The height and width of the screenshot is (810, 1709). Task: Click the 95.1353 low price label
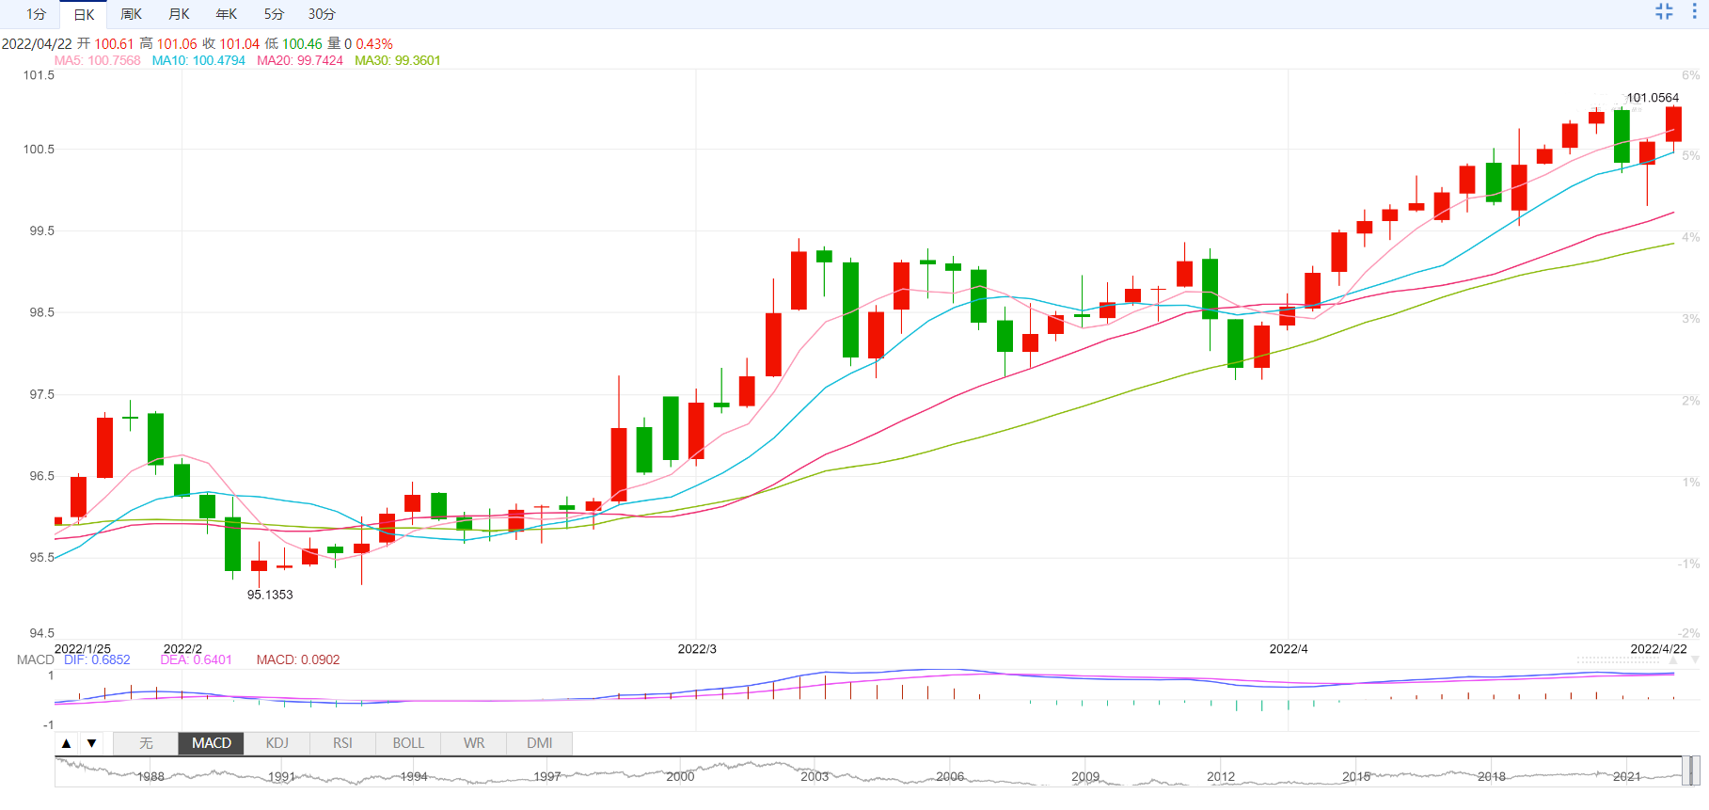270,595
